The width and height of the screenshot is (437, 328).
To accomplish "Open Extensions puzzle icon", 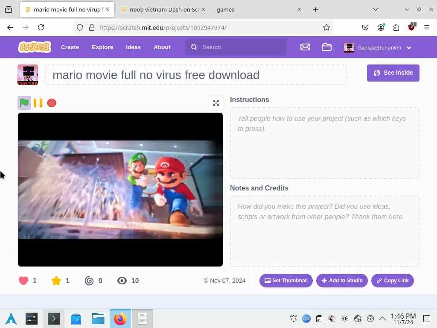I will 396,27.
